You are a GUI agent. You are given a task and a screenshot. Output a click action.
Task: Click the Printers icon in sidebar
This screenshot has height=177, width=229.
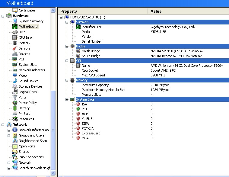coord(15,114)
